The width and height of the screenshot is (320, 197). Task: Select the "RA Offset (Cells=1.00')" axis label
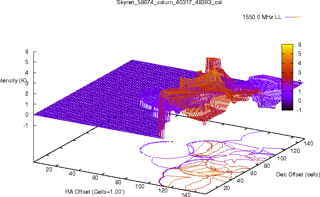pyautogui.click(x=95, y=192)
